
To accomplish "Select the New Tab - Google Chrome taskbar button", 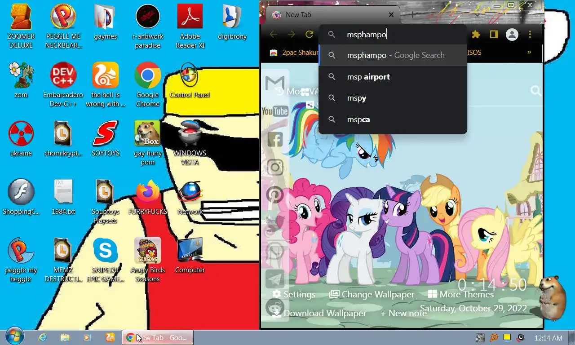I will (158, 337).
